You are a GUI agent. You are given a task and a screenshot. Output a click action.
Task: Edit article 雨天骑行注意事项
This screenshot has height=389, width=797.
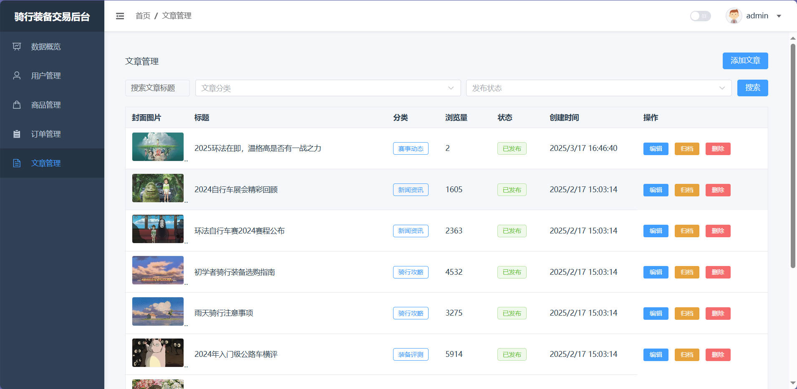click(x=656, y=314)
